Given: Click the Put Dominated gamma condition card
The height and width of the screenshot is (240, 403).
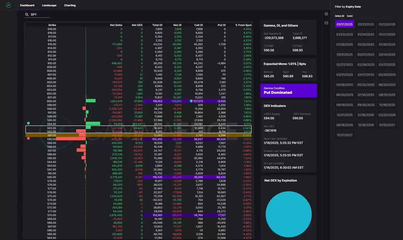Looking at the screenshot, I should [288, 91].
